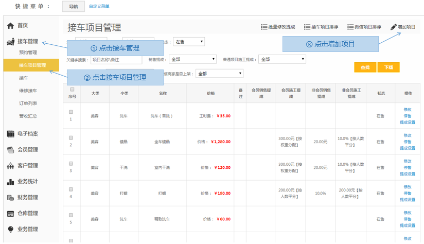Select 预约管理 in the sidebar menu
This screenshot has height=244, width=424.
(x=28, y=53)
